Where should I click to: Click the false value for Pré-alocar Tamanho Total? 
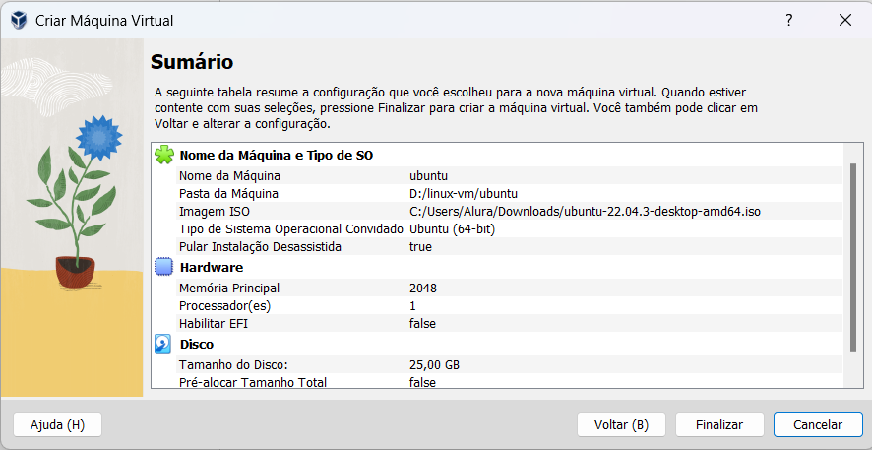[422, 382]
